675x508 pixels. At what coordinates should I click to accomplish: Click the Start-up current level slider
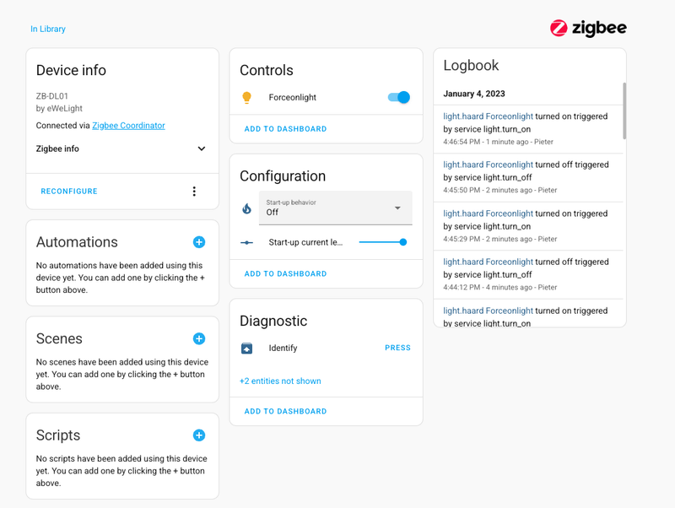pos(381,242)
